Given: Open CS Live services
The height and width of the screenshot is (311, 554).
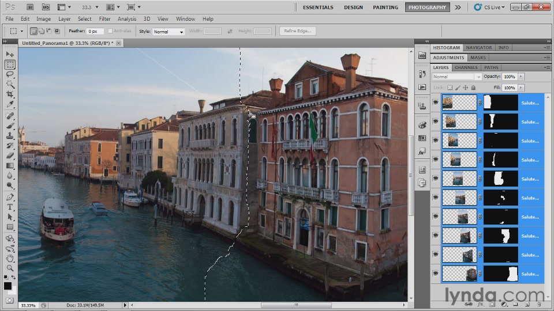Looking at the screenshot, I should (489, 7).
